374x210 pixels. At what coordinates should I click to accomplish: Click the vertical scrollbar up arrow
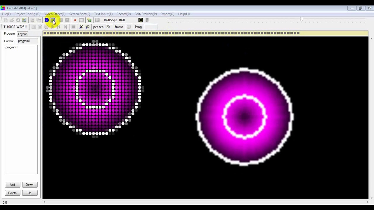tap(371, 38)
